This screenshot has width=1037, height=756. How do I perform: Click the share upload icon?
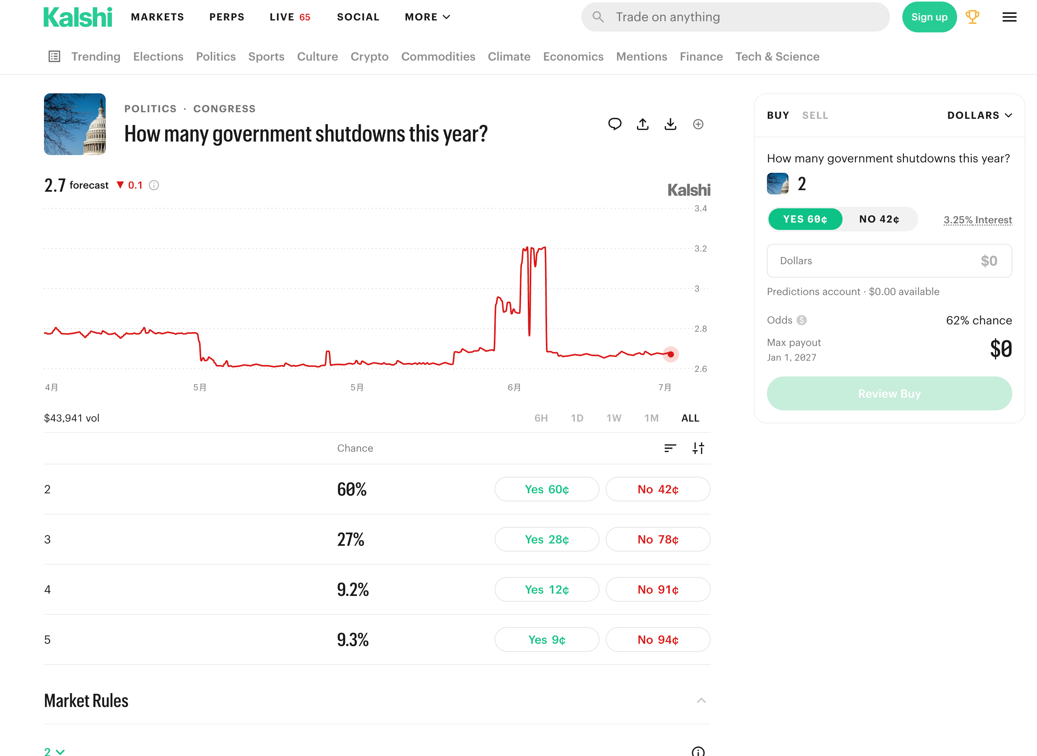point(642,124)
